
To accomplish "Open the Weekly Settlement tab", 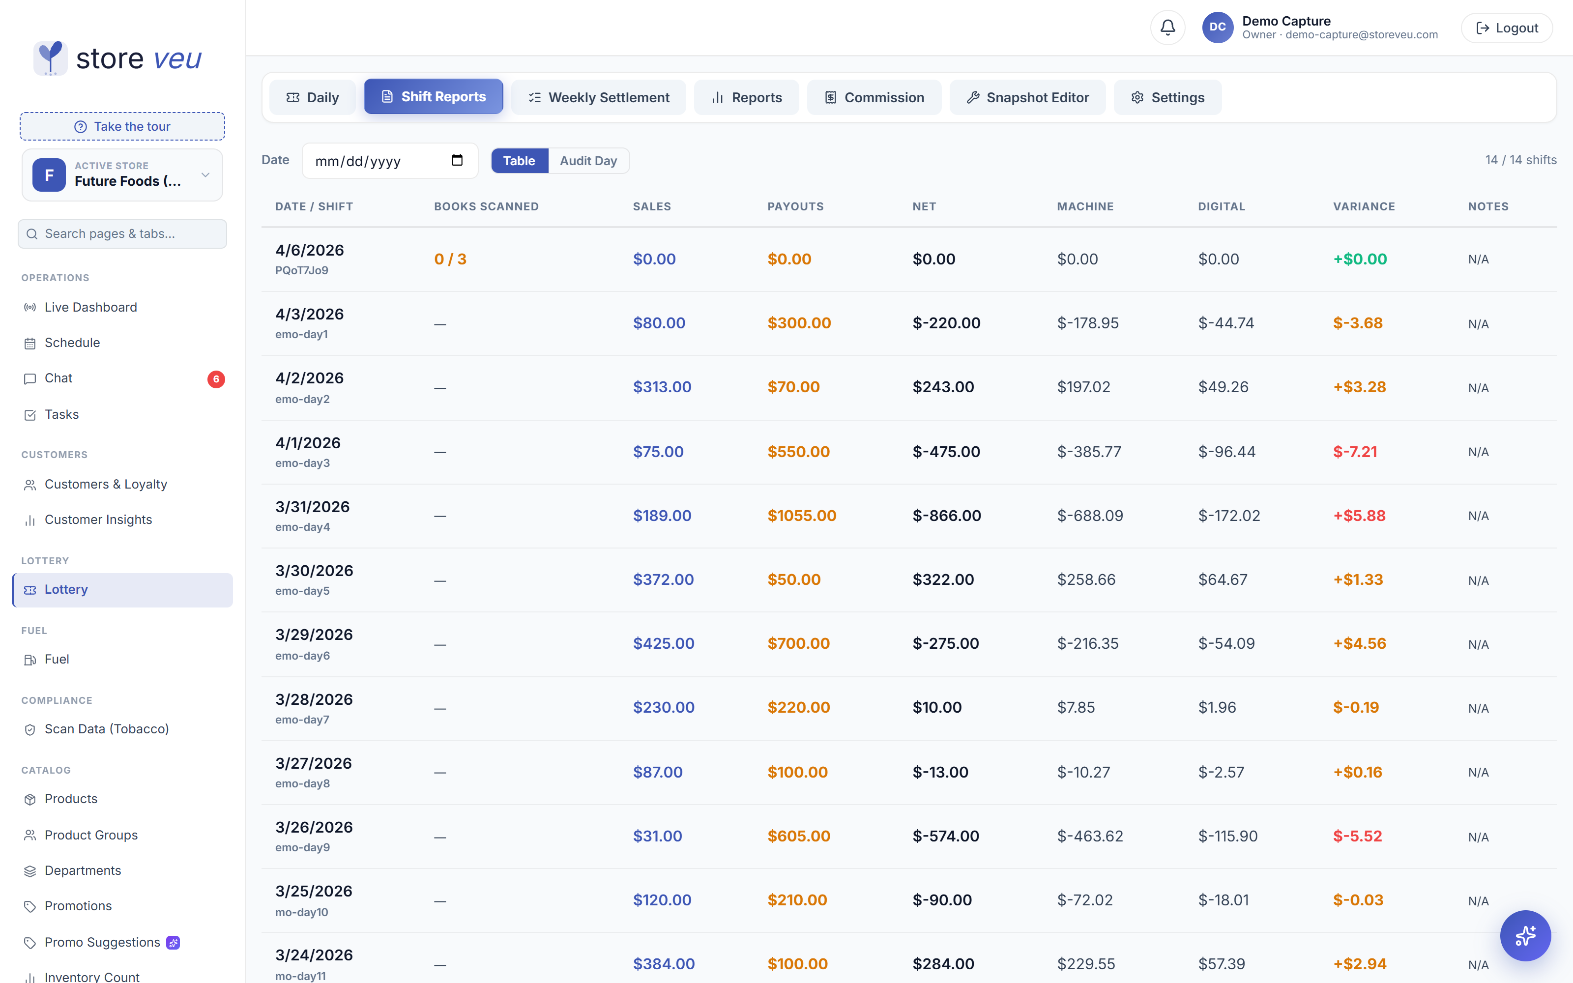I will click(x=599, y=97).
